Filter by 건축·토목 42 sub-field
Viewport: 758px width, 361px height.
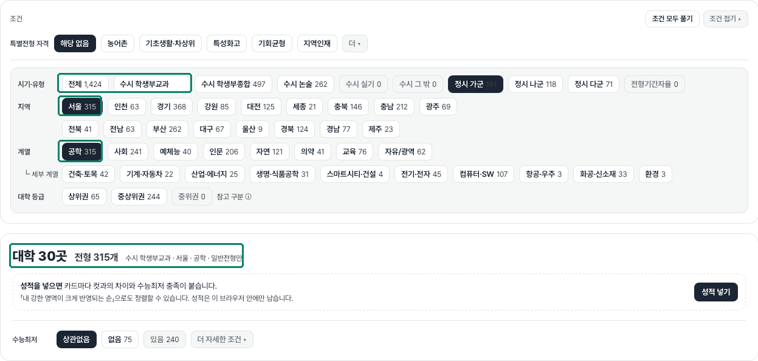[x=88, y=174]
